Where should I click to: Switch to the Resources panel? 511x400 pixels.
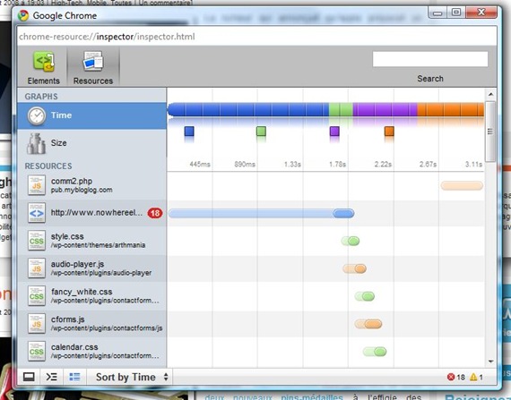93,67
